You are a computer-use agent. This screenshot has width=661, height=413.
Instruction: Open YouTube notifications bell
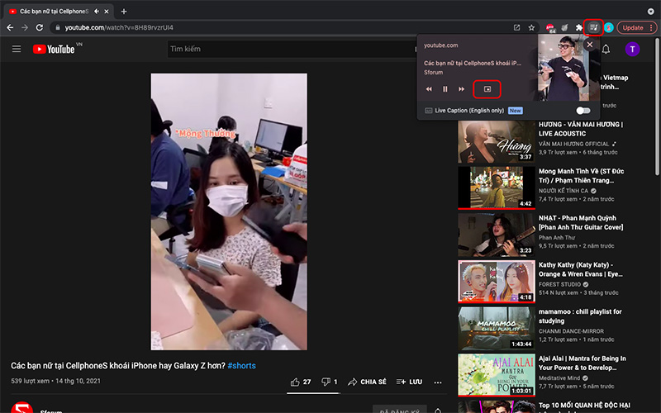606,50
